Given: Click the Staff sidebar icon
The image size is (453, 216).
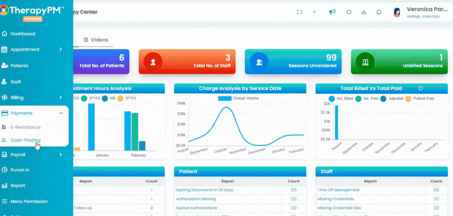Looking at the screenshot, I should 4,82.
